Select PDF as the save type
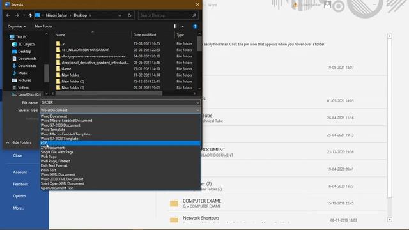Viewport: 409px width, 230px height. point(120,143)
